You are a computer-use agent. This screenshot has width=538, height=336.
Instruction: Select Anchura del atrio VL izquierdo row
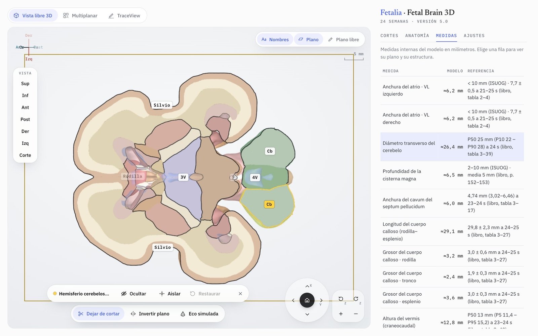(452, 90)
